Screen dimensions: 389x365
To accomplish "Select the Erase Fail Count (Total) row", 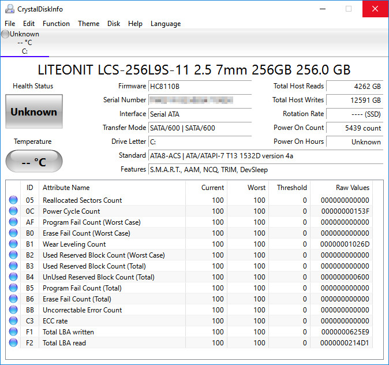I will [x=77, y=299].
